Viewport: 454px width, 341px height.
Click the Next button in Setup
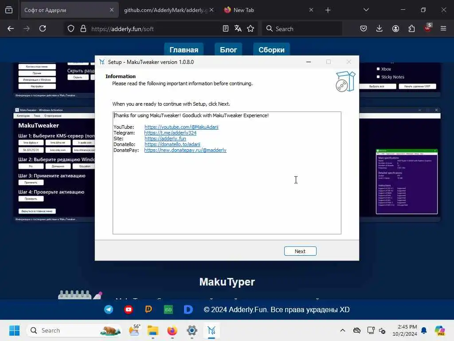coord(300,251)
